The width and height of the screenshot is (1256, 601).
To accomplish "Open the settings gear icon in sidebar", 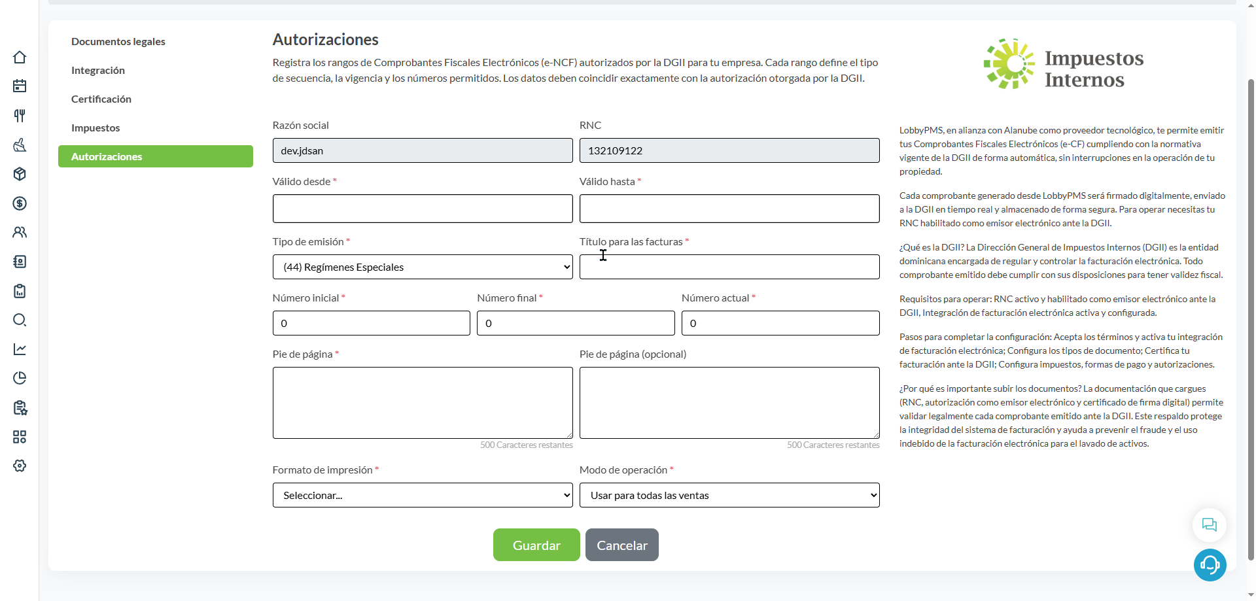I will pos(20,466).
